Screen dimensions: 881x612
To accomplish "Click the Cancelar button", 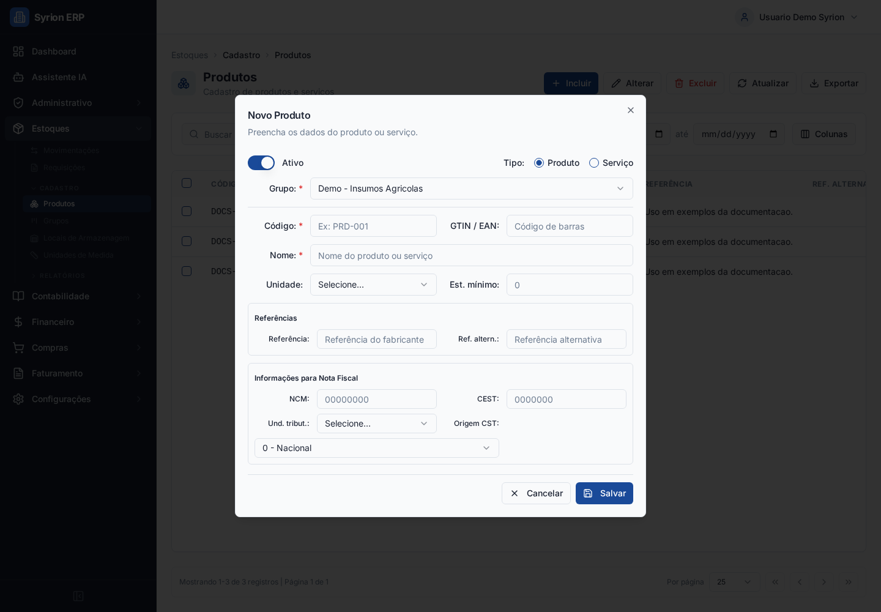I will (x=536, y=493).
